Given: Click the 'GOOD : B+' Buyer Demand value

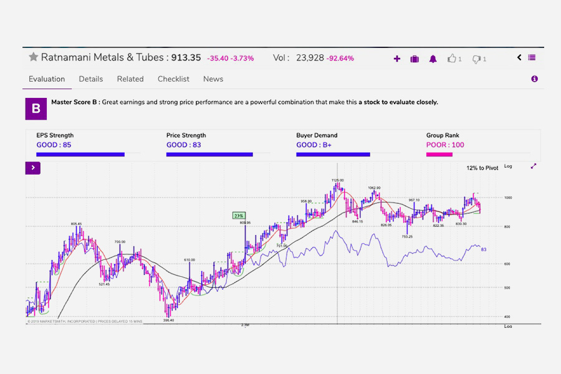Looking at the screenshot, I should coord(314,145).
